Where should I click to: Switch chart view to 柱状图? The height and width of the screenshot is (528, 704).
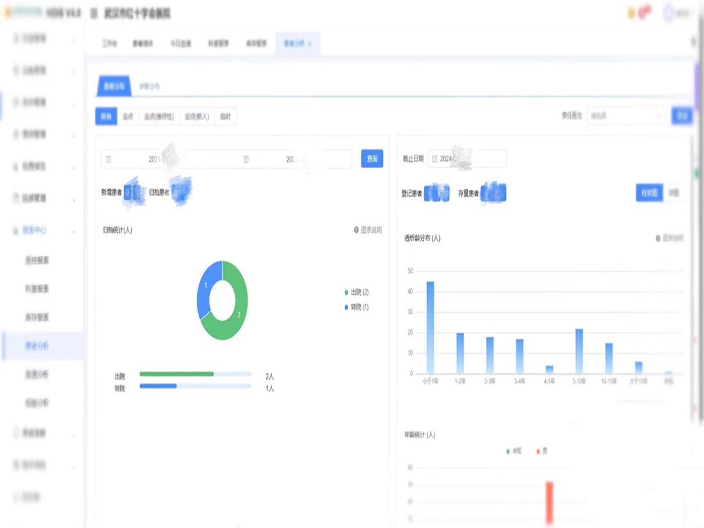click(x=649, y=193)
